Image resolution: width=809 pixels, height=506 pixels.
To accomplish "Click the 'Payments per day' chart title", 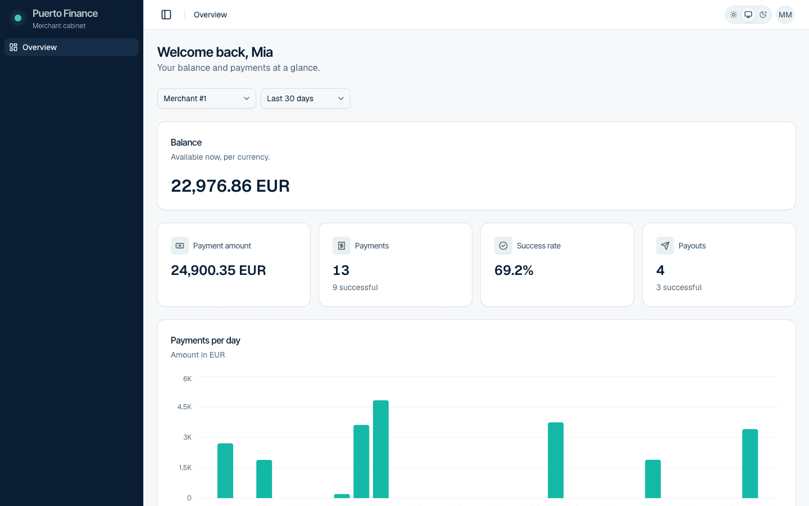I will (206, 341).
